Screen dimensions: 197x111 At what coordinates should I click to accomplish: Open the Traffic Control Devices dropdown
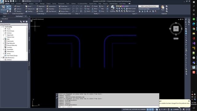click(148, 6)
